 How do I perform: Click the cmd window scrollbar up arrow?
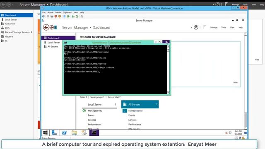tap(168, 46)
